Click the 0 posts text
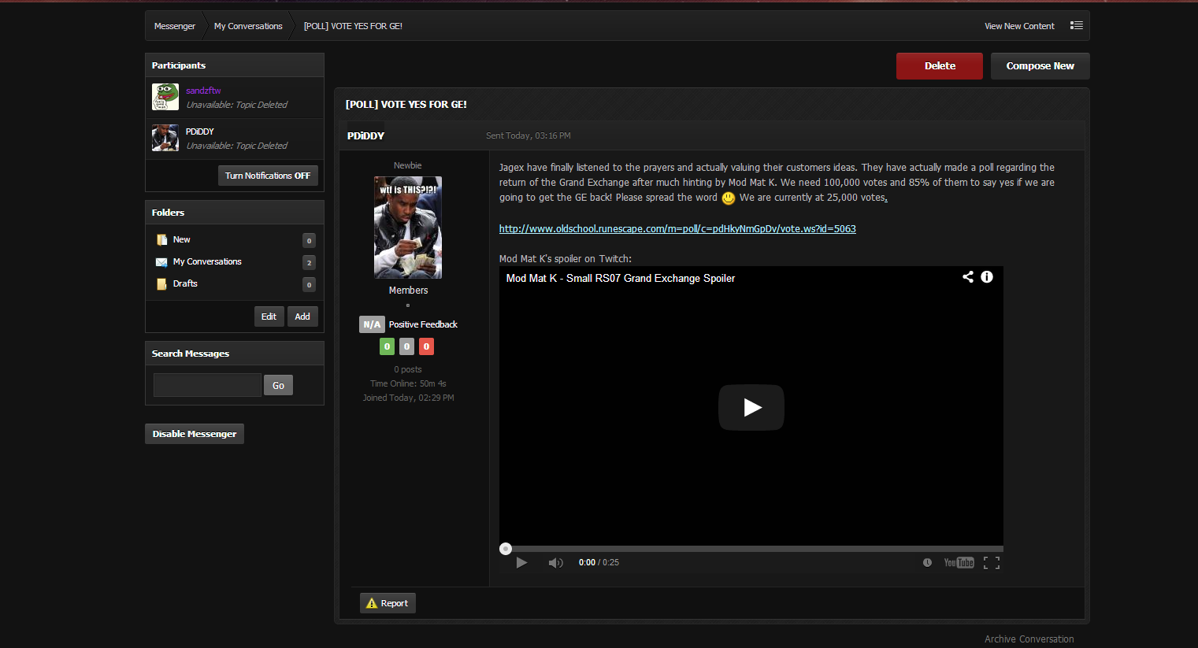 [408, 369]
